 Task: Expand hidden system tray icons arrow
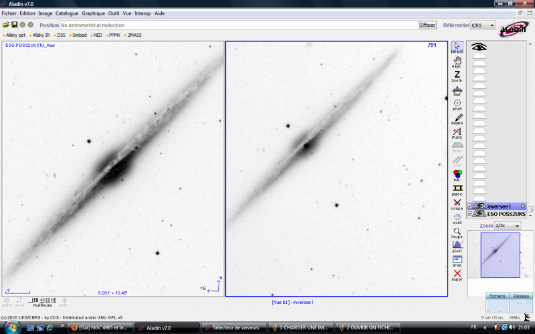(485, 327)
